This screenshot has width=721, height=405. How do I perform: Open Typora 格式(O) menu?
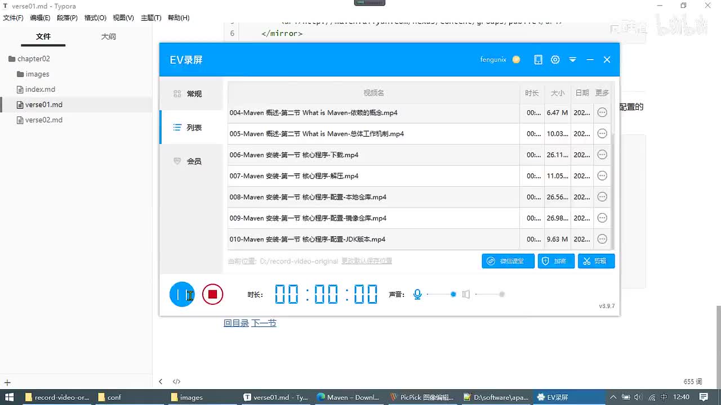[95, 18]
